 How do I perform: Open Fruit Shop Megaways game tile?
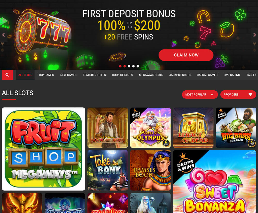[x=43, y=149]
